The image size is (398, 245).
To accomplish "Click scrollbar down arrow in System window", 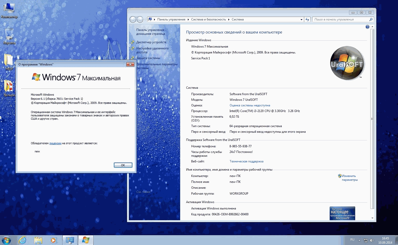I will coord(372,218).
